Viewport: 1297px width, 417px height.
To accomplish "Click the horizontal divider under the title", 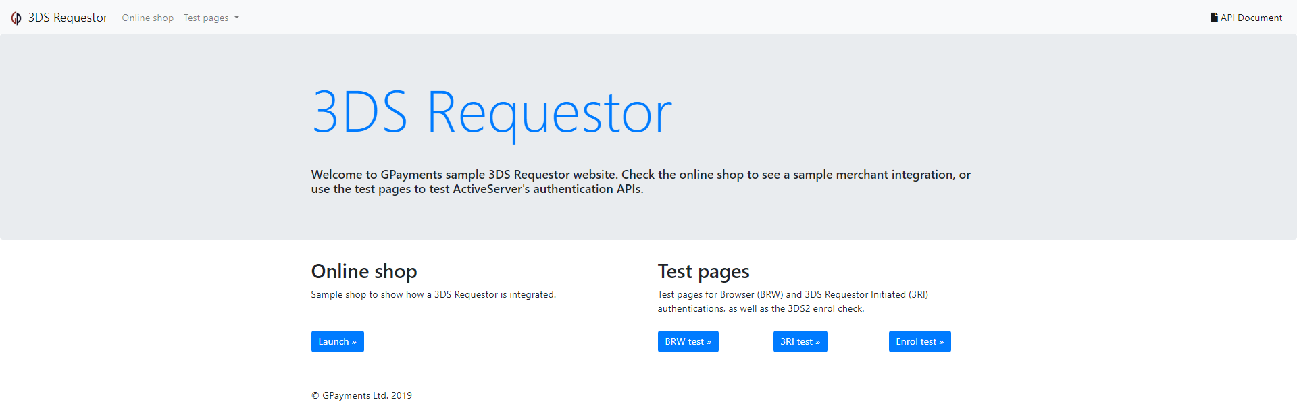I will click(x=648, y=152).
